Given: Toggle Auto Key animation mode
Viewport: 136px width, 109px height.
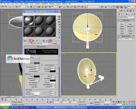Looking at the screenshot, I should (x=96, y=102).
